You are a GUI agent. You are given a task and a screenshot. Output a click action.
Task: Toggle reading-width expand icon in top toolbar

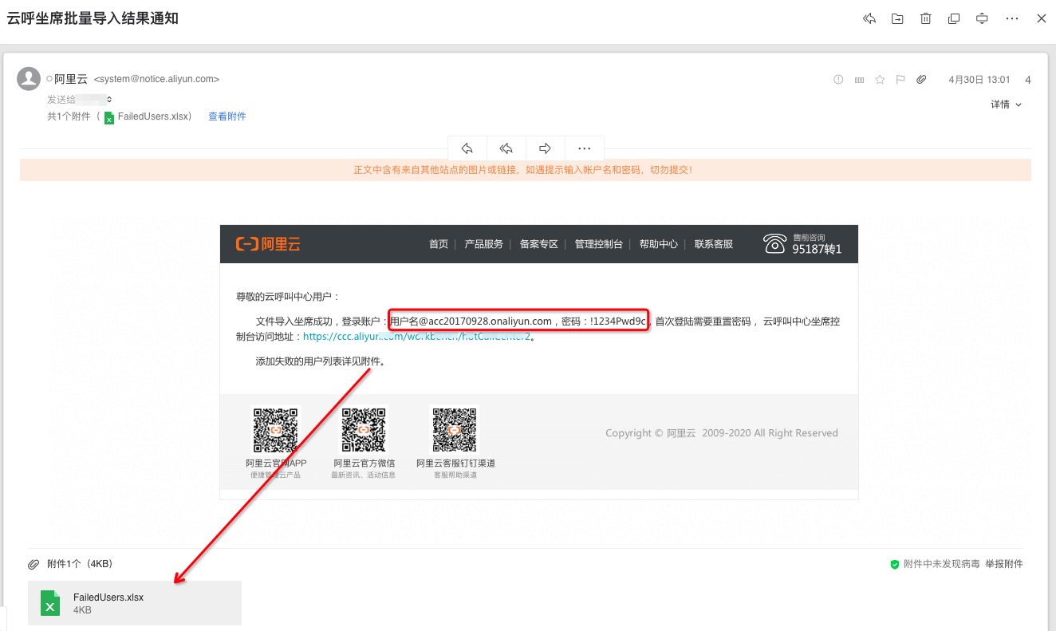983,18
